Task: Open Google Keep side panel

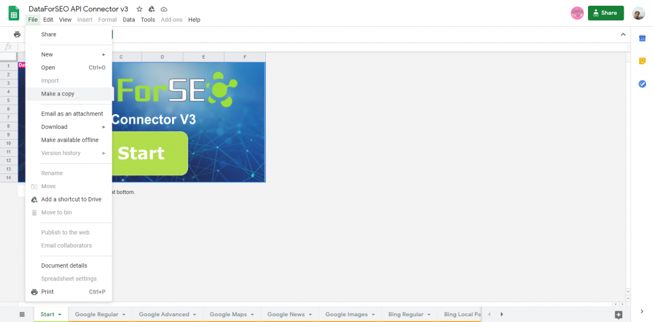Action: tap(642, 61)
